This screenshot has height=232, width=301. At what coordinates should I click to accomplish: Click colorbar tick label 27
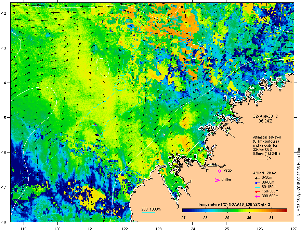click(x=184, y=218)
